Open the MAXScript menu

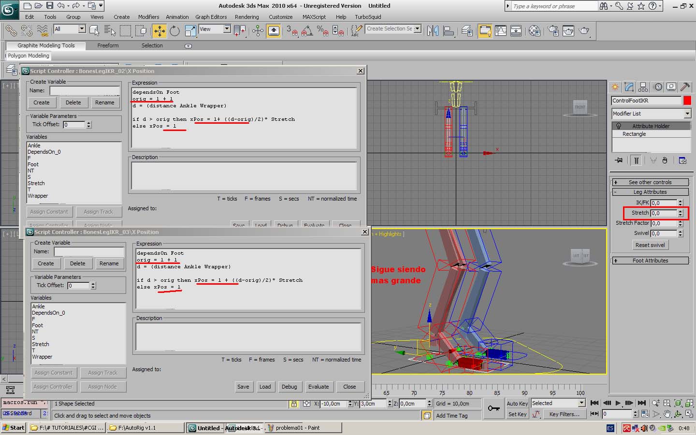click(x=314, y=17)
